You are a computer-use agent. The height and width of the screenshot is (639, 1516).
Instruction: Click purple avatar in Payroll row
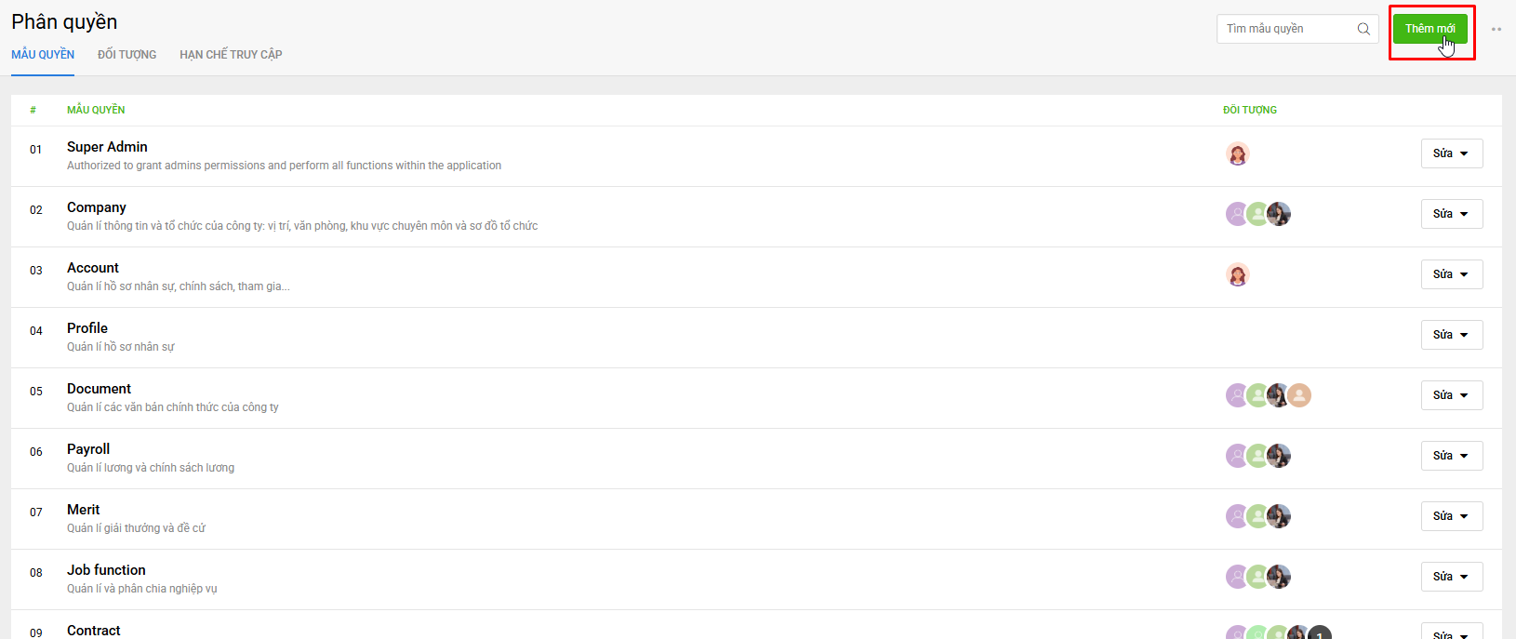pos(1235,456)
